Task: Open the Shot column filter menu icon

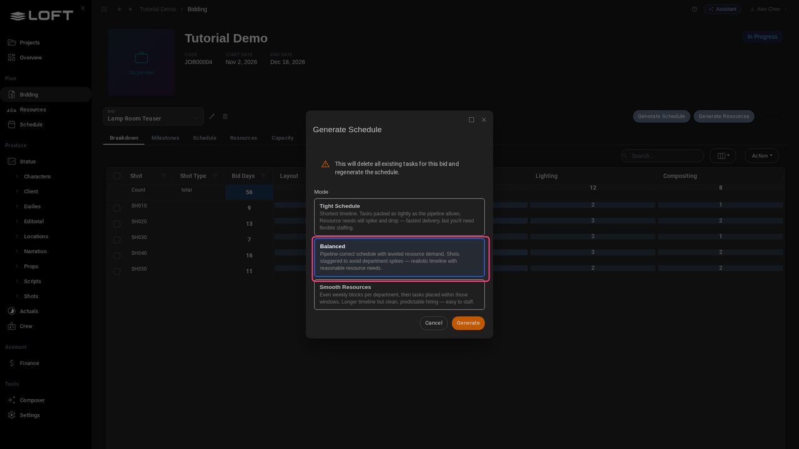Action: pos(164,176)
